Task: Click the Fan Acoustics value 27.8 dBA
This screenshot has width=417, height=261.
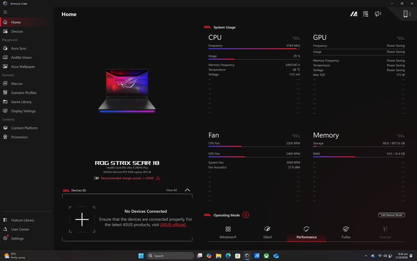Action: 294,167
